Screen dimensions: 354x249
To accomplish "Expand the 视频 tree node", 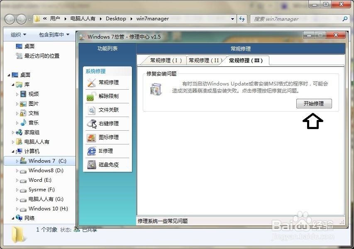I will pos(17,94).
